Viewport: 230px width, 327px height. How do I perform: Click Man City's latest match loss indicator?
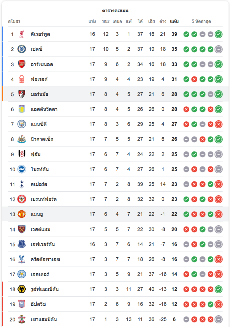point(219,124)
